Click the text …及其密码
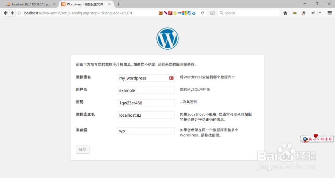 (189, 102)
